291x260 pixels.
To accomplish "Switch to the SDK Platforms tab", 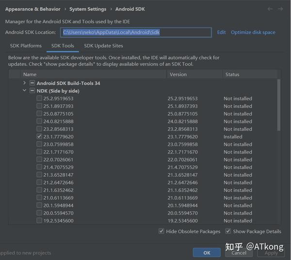I will (26, 46).
